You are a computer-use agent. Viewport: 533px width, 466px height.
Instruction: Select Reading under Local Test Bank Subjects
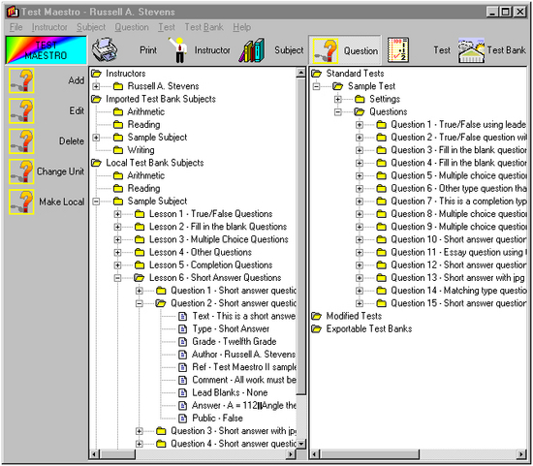coord(143,189)
